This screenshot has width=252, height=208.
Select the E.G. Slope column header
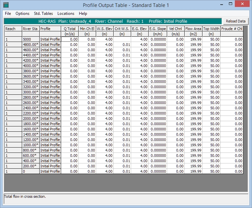158,29
